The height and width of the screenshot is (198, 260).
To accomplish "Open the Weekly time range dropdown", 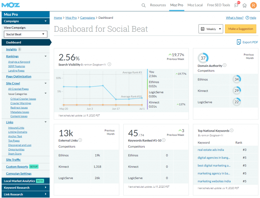I will click(211, 29).
